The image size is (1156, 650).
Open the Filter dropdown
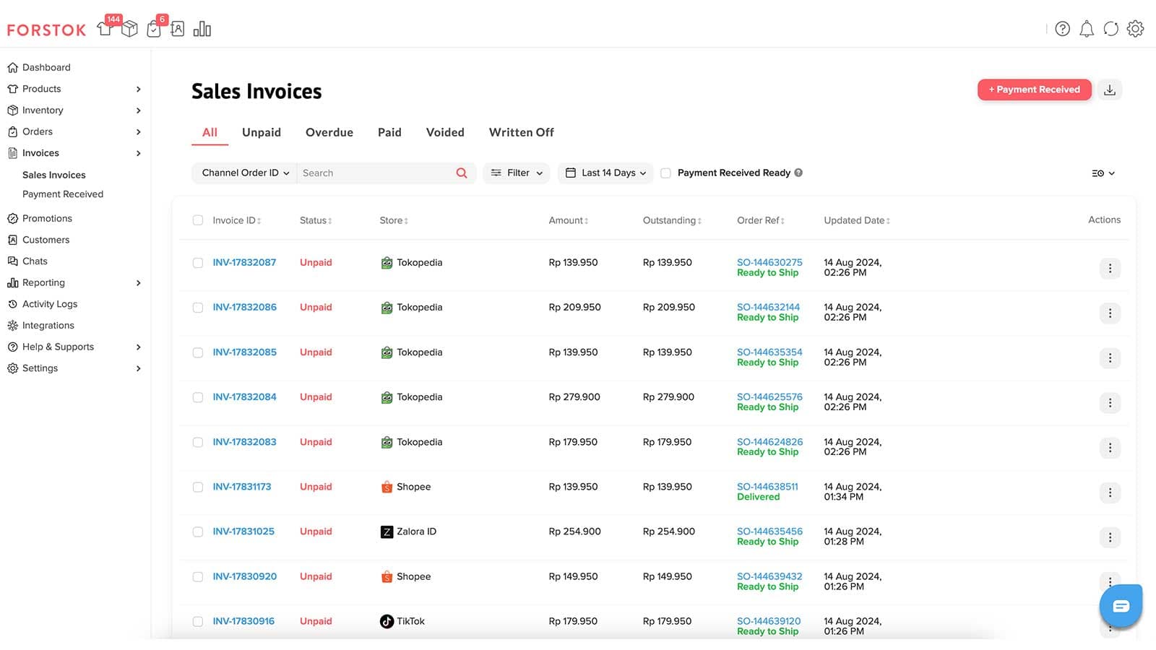[517, 173]
